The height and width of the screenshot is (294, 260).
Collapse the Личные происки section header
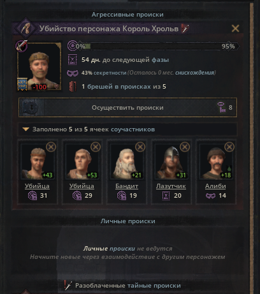tap(128, 221)
